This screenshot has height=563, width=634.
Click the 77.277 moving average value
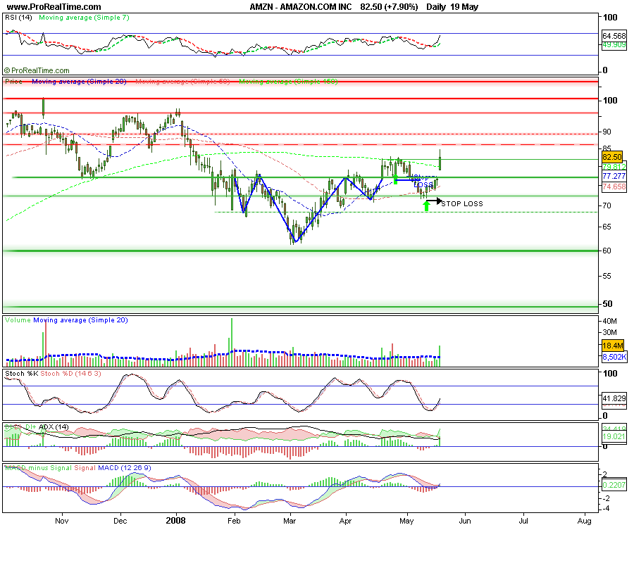coord(614,176)
